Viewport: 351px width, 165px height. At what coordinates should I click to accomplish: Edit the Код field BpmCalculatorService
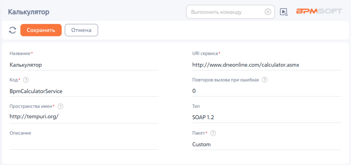click(x=84, y=92)
